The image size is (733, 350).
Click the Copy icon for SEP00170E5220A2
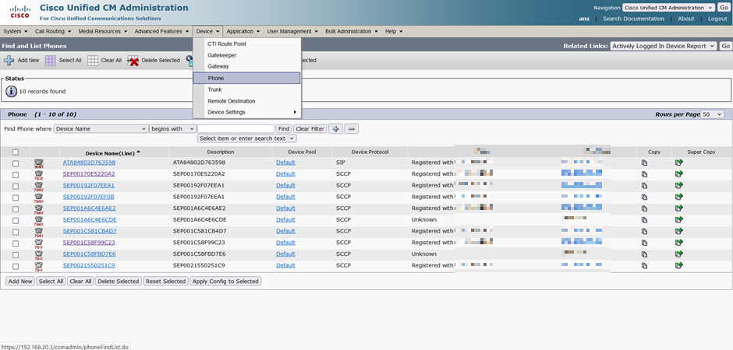pyautogui.click(x=644, y=174)
